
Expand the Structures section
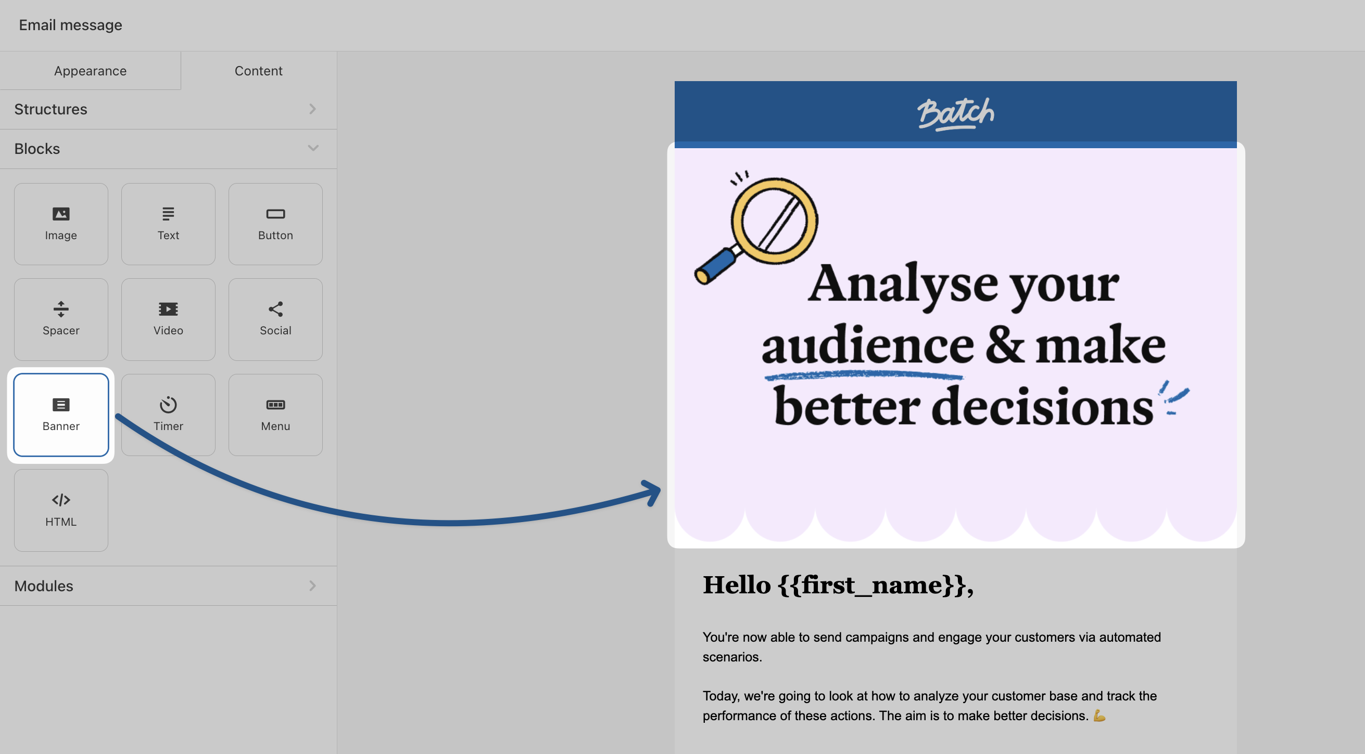[x=168, y=109]
